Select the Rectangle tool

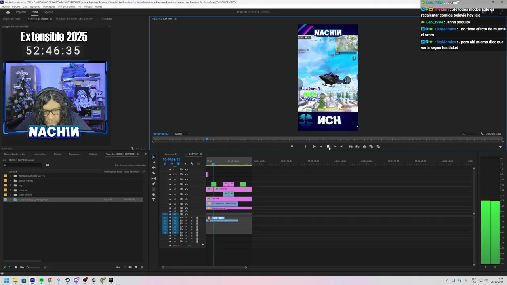coord(154,189)
